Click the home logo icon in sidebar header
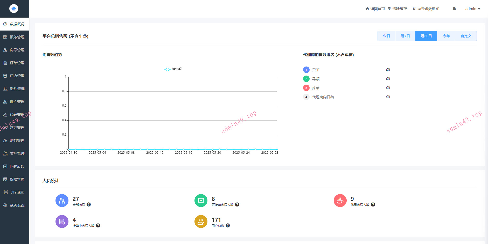 [14, 9]
